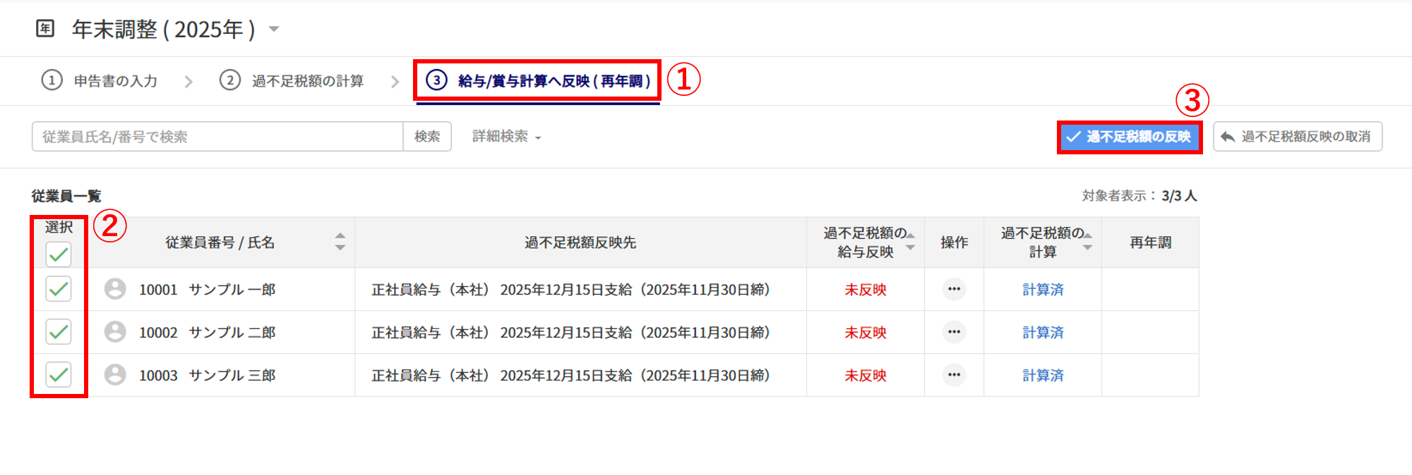Click the name 10001 サンプル 一郎
This screenshot has width=1412, height=475.
click(x=208, y=290)
